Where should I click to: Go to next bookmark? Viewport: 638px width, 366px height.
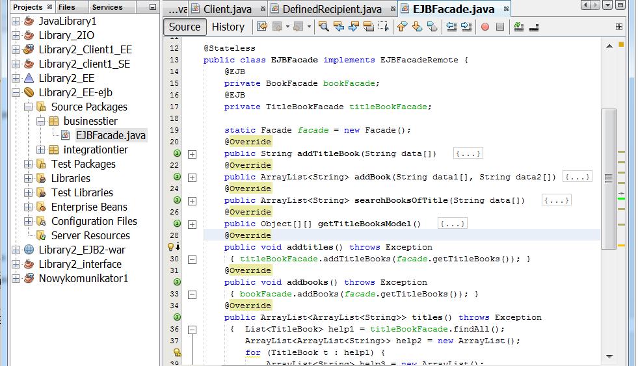pos(417,27)
